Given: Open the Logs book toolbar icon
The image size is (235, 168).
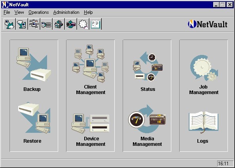Looking at the screenshot, I should click(96, 24).
